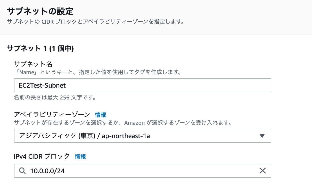Clear the IPv4 CIDR block value

(262, 171)
